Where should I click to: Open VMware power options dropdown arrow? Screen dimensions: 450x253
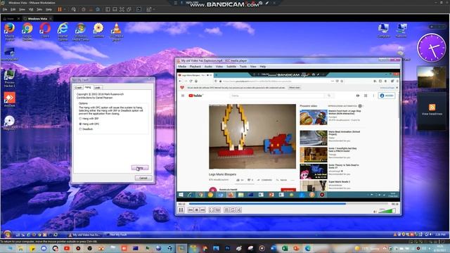65,9
